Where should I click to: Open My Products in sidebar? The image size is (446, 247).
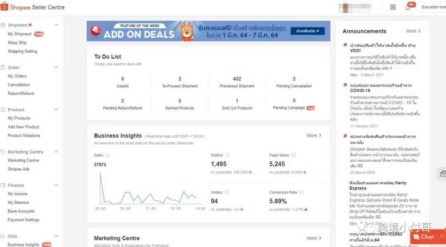tap(19, 118)
